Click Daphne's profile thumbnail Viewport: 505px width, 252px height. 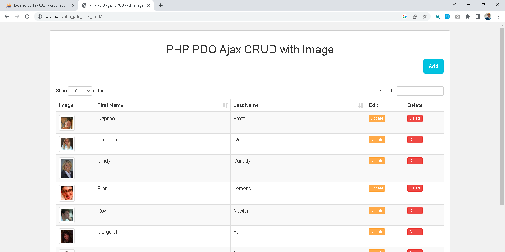pyautogui.click(x=67, y=123)
